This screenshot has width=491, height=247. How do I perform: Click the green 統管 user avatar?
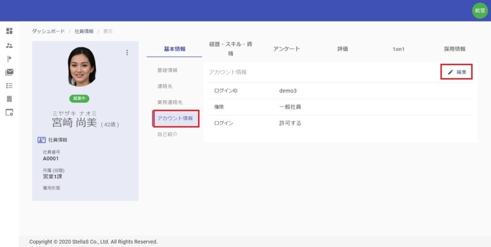coord(479,11)
